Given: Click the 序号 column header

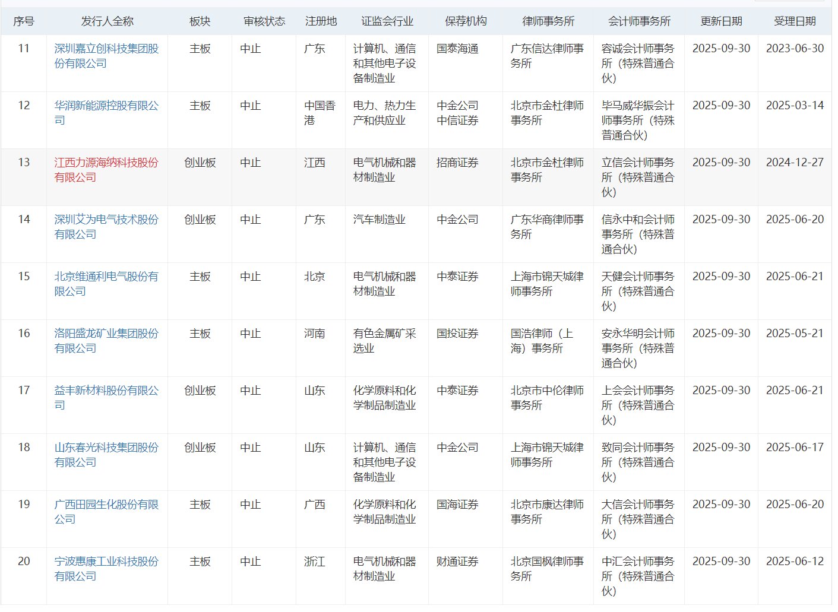Looking at the screenshot, I should pyautogui.click(x=24, y=21).
